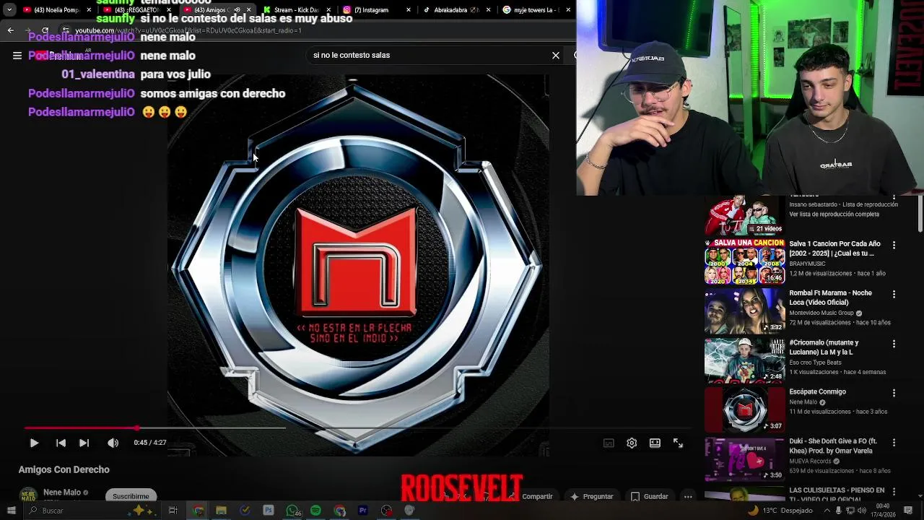The width and height of the screenshot is (924, 520).
Task: Open Spotify from the taskbar
Action: [x=315, y=511]
